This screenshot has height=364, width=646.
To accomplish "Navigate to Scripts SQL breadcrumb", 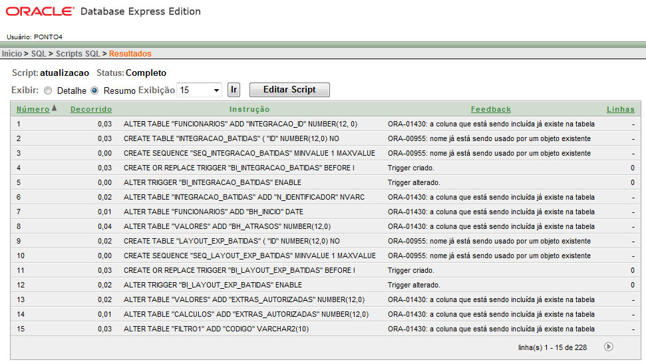I will (78, 53).
